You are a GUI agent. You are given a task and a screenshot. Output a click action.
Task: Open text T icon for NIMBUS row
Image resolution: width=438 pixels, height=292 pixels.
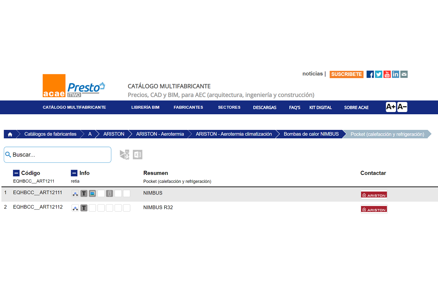click(x=84, y=193)
